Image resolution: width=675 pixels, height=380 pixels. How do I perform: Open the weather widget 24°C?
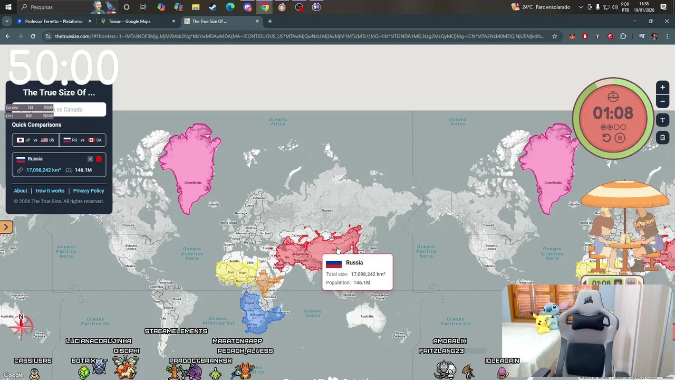541,7
